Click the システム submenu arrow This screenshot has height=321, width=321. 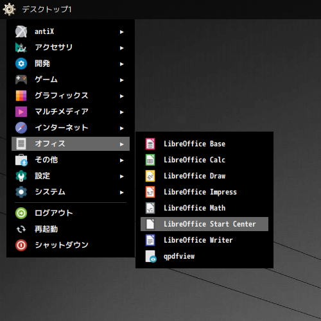pyautogui.click(x=121, y=193)
